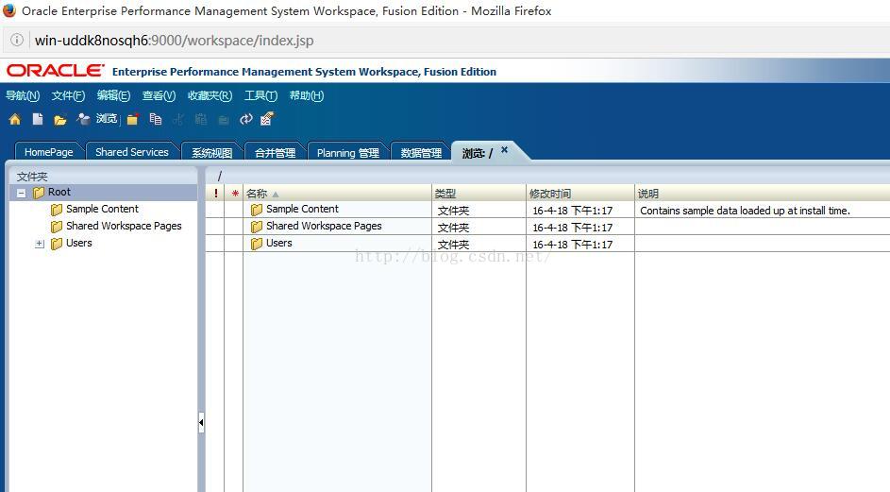The image size is (890, 492).
Task: Click the greyed-out paste icon
Action: [x=200, y=119]
